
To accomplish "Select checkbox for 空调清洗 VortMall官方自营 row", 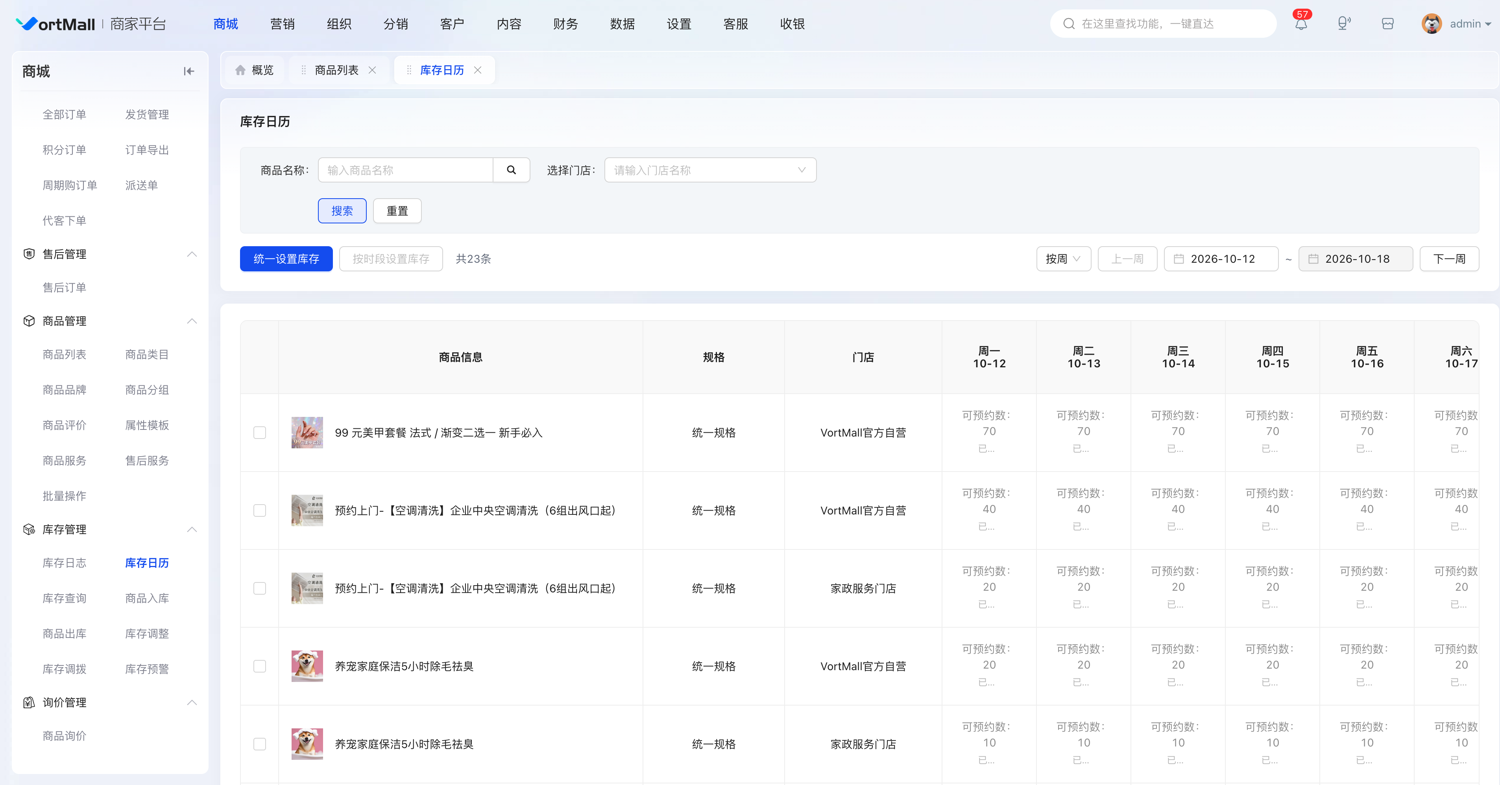I will [x=260, y=510].
